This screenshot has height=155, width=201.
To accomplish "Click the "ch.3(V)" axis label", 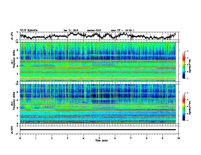I will coord(12,130).
